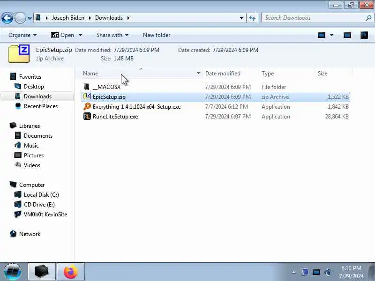Open the Pictures library
The image size is (375, 281).
click(x=34, y=155)
